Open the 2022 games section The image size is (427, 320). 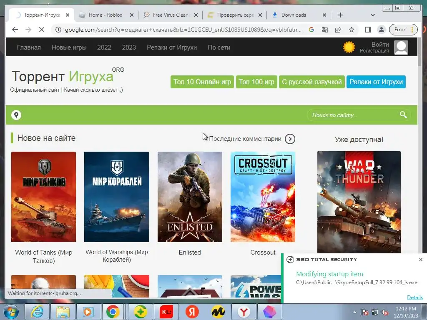(x=104, y=47)
